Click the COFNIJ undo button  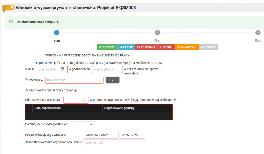point(166,47)
